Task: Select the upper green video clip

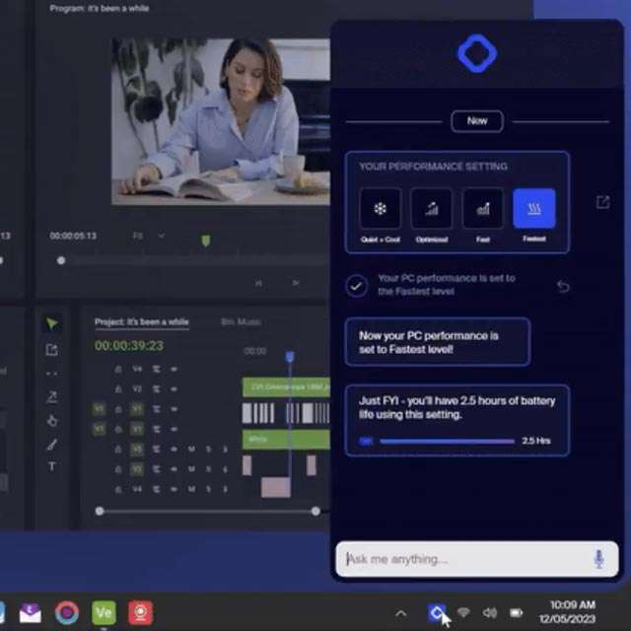Action: [x=286, y=387]
